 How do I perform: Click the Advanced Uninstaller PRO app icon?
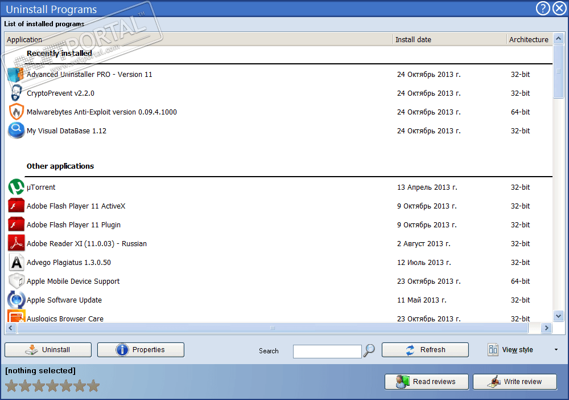(x=15, y=75)
